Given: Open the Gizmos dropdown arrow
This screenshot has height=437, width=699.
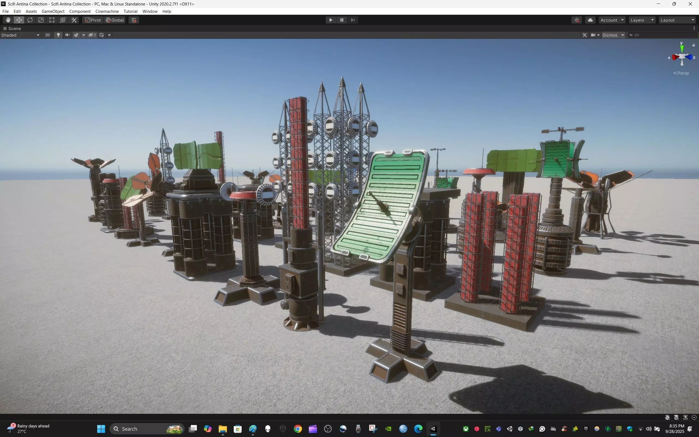Looking at the screenshot, I should [x=623, y=35].
